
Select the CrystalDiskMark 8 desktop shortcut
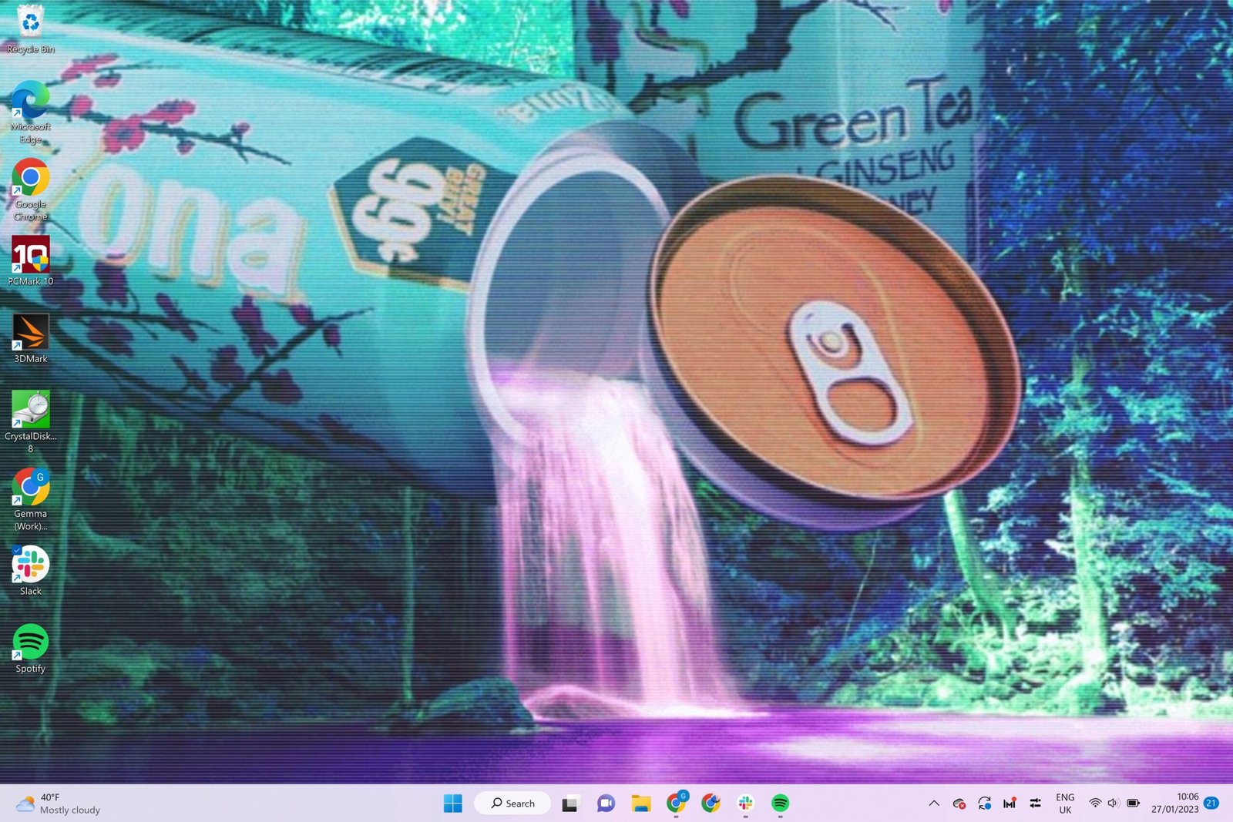coord(31,421)
